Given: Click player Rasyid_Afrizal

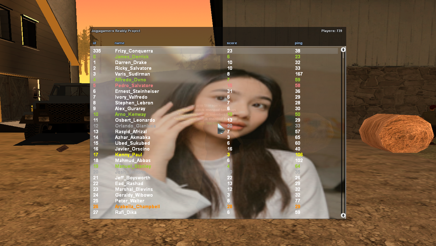Looking at the screenshot, I should pos(131,132).
